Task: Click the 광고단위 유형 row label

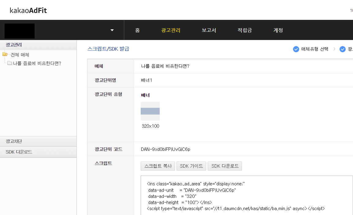Action: (109, 94)
